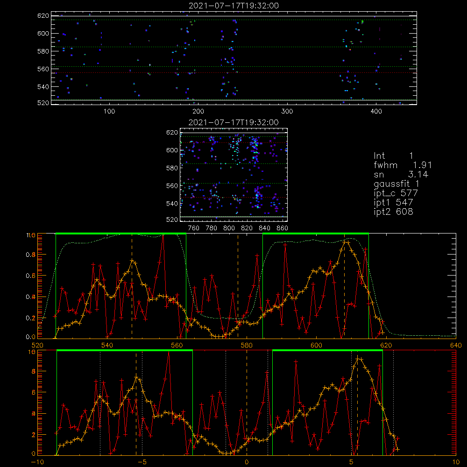
Task: Click y-axis label 0.4 on normalized profile plot
Action: [x=31, y=297]
